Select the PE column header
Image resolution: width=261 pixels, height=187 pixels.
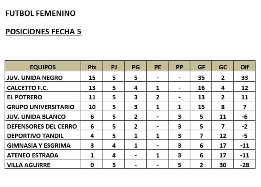click(x=158, y=67)
